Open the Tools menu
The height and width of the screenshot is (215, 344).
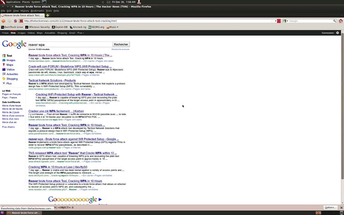pos(49,11)
